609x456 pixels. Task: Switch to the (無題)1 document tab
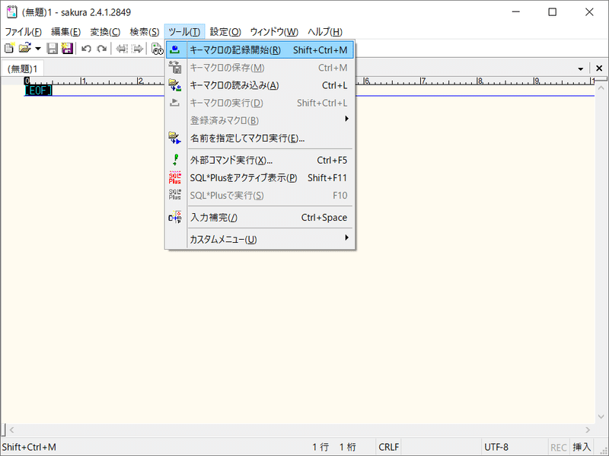tap(23, 69)
